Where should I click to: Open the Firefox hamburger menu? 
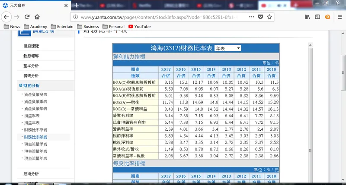tap(340, 17)
